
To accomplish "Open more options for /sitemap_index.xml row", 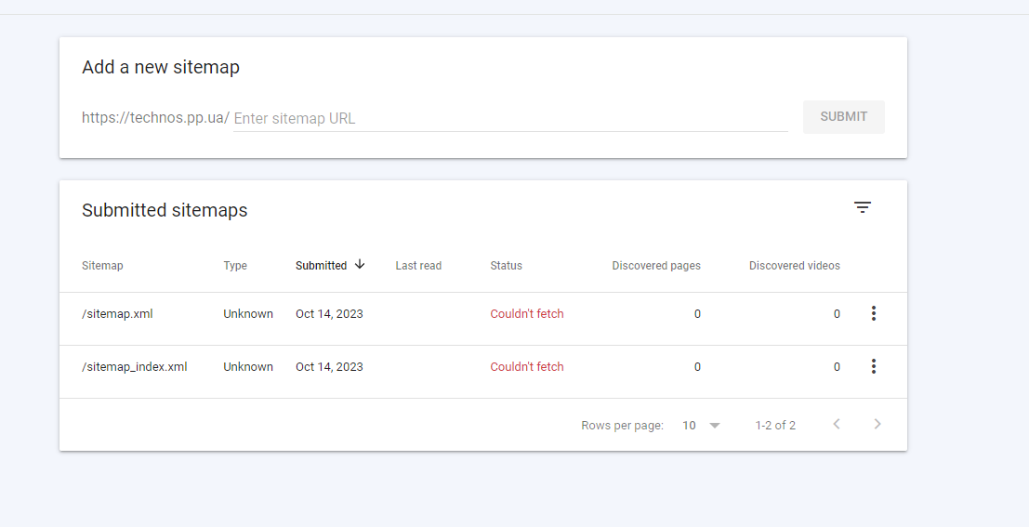I will click(x=874, y=366).
